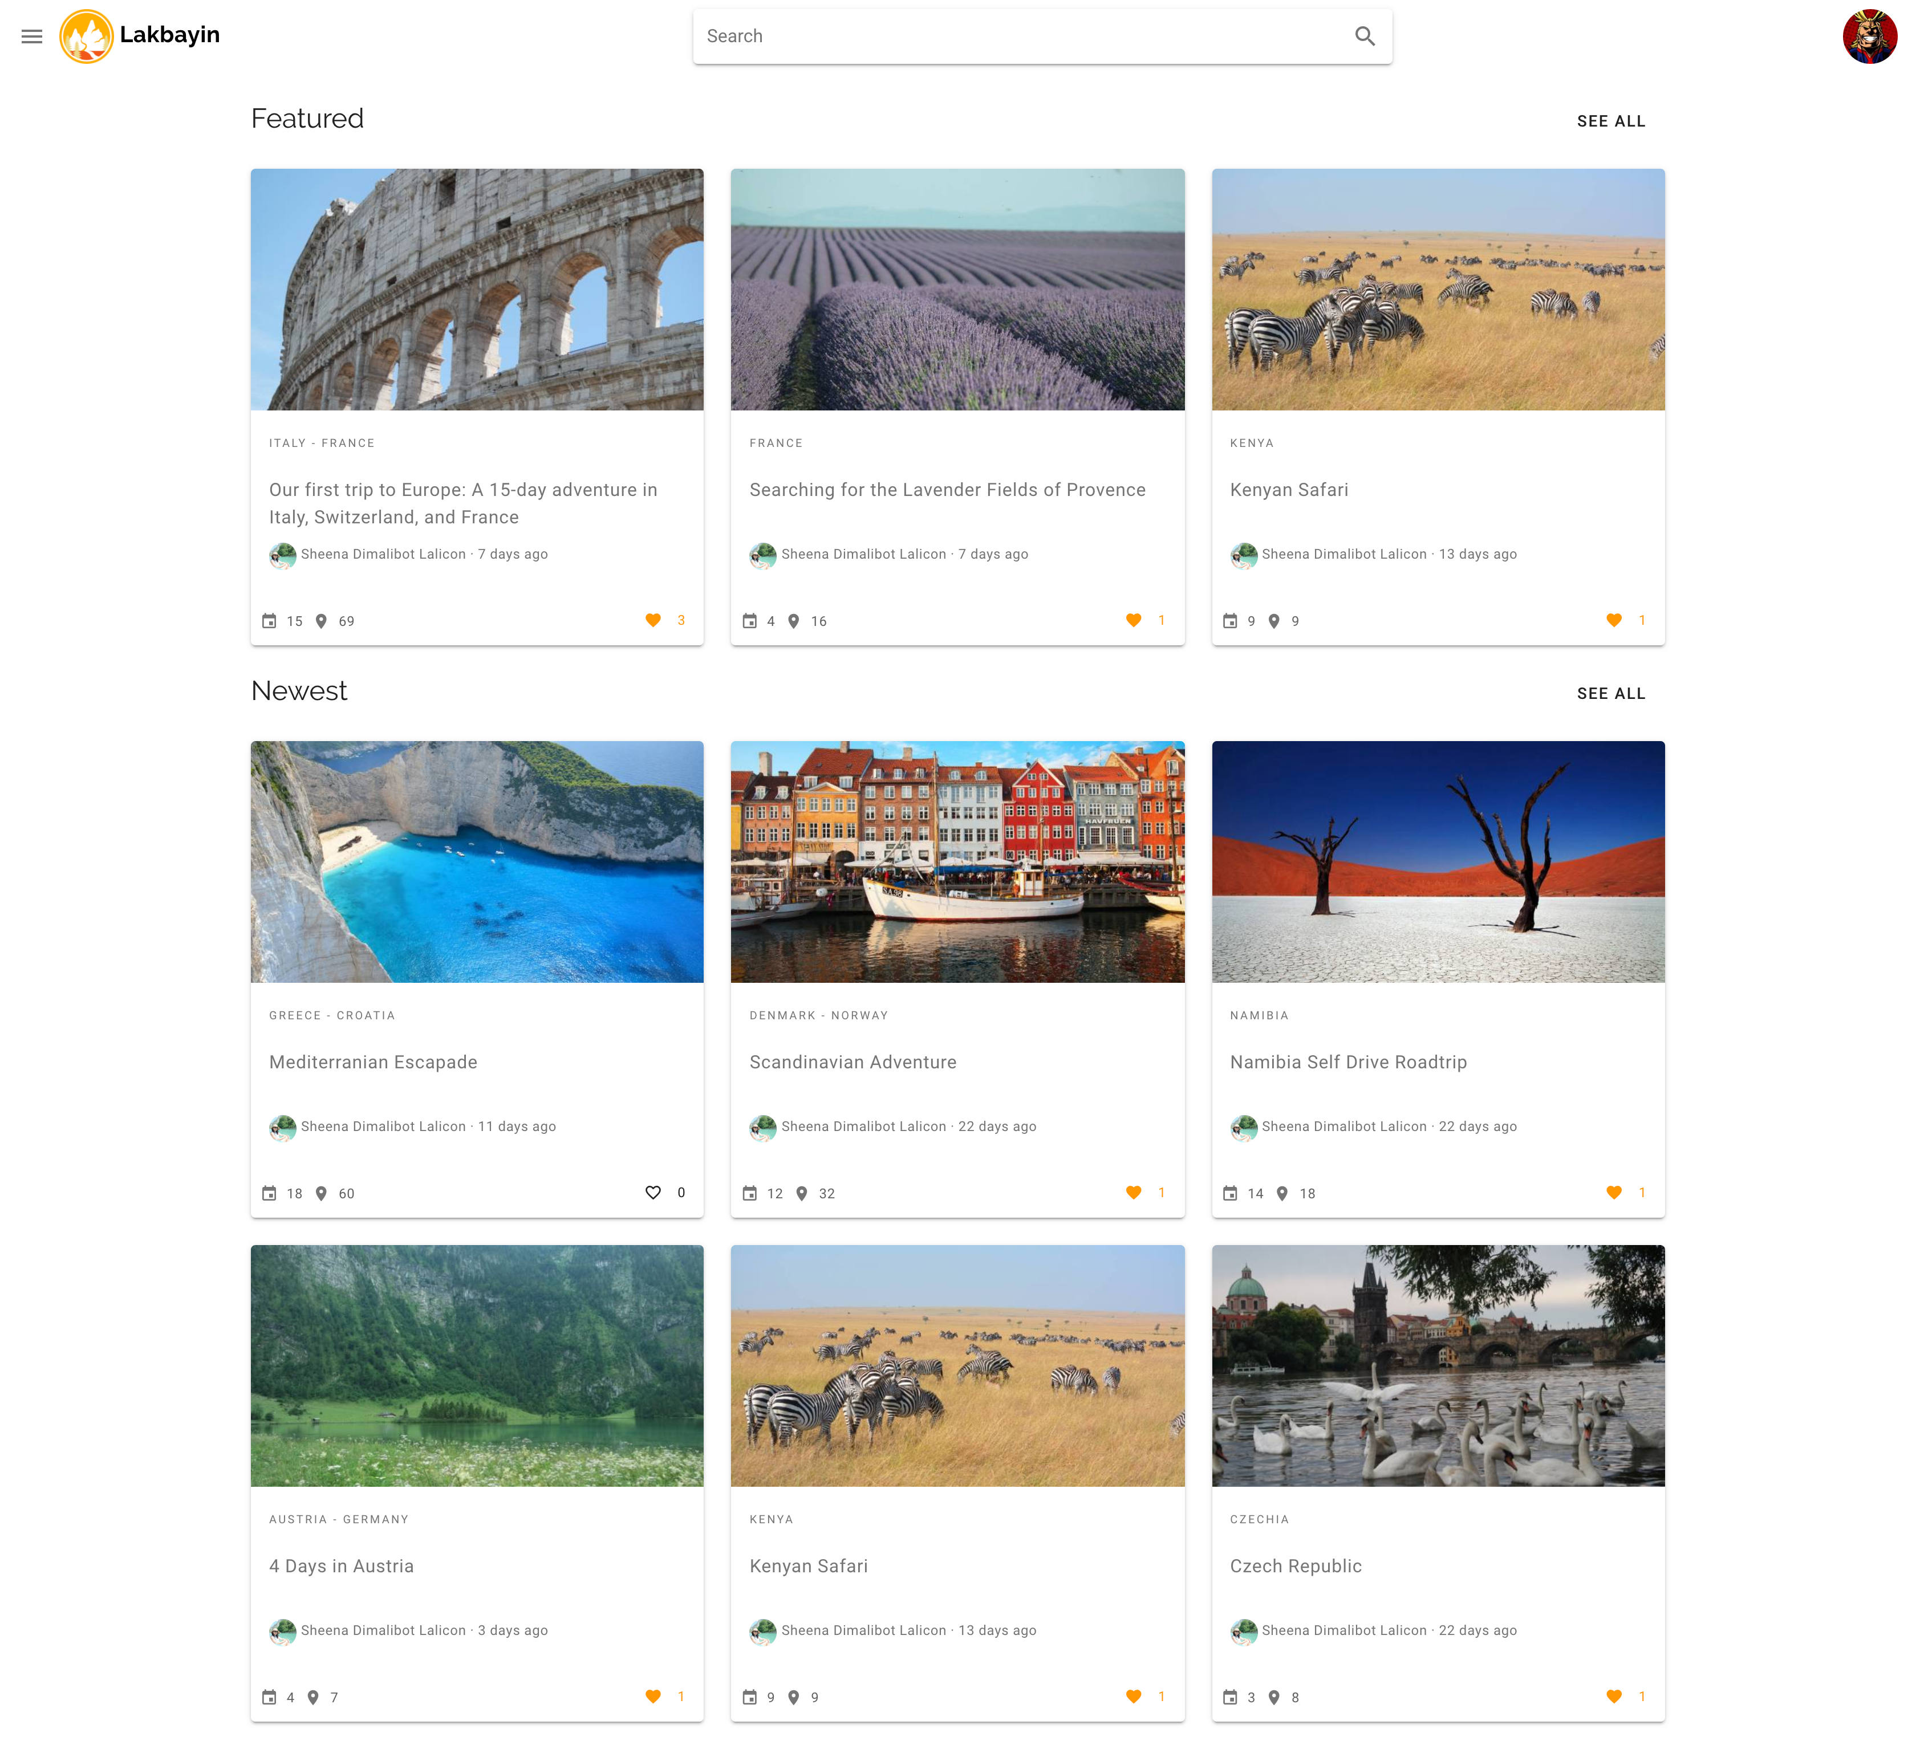Click Sheena Dimalibot Lalicon's avatar on the Europe trip
Viewport: 1916px width, 1749px height.
tap(282, 555)
